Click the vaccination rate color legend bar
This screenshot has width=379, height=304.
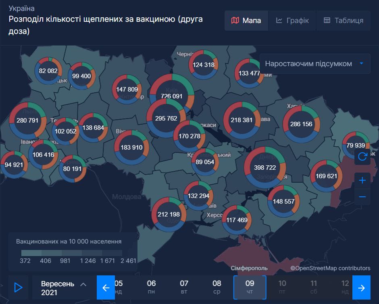pos(71,253)
